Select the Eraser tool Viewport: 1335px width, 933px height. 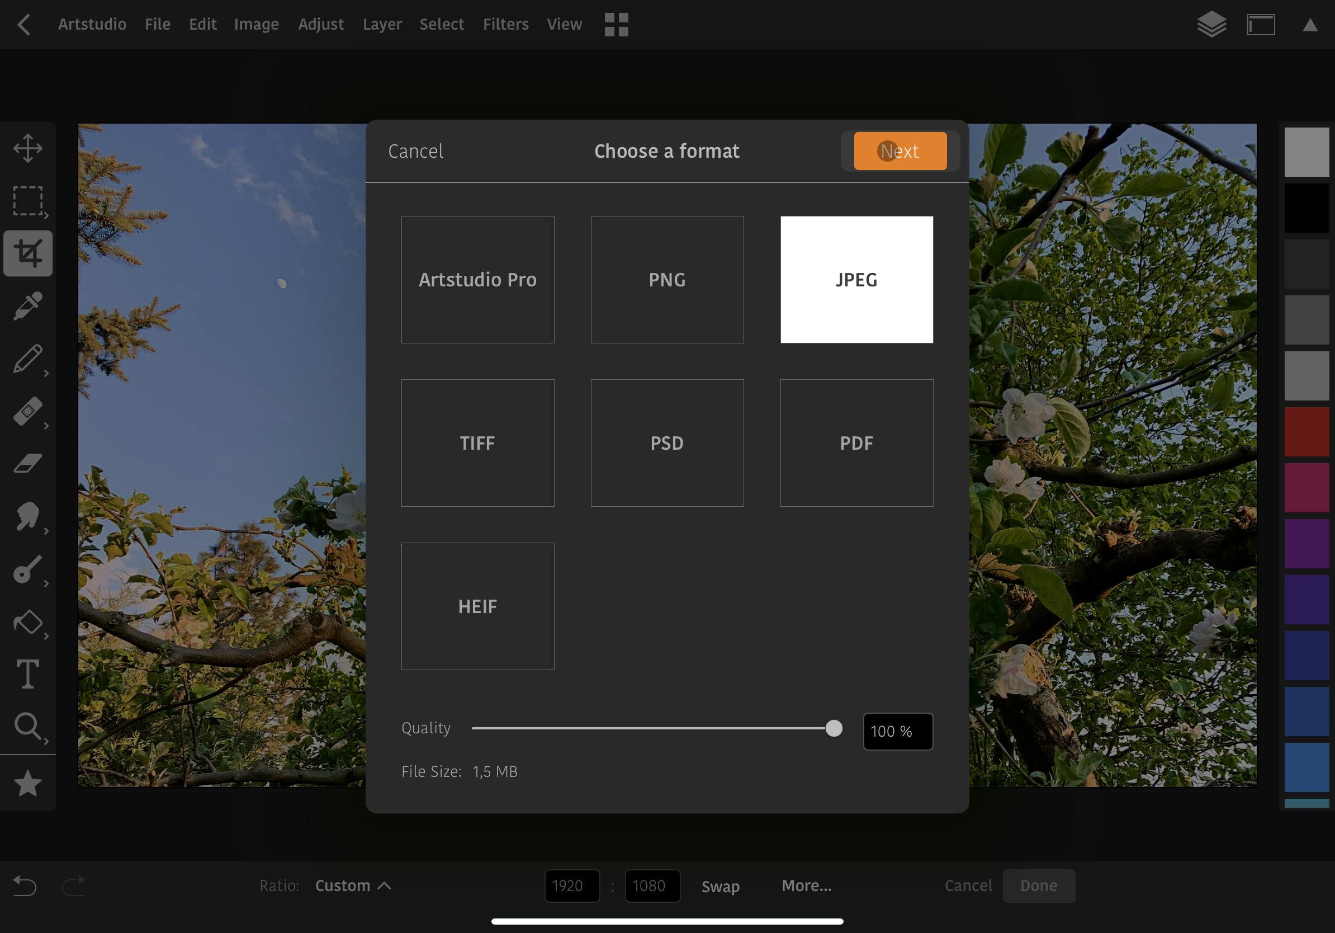pos(28,464)
